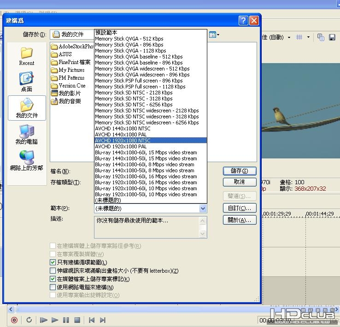340x327 pixels.
Task: Choose Memory Stick QVGA - 512 Kbps template
Action: point(151,39)
